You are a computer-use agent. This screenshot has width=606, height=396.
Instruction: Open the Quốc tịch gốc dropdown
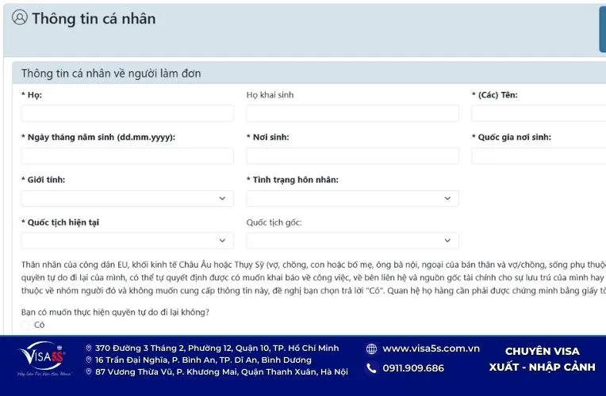click(352, 241)
